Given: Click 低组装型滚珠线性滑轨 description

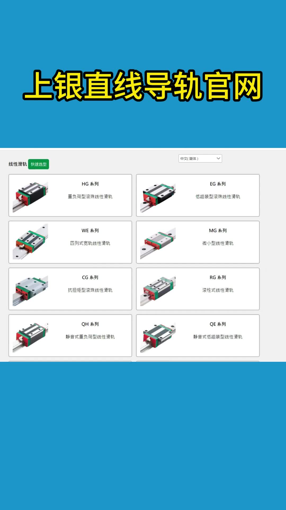Looking at the screenshot, I should [218, 197].
